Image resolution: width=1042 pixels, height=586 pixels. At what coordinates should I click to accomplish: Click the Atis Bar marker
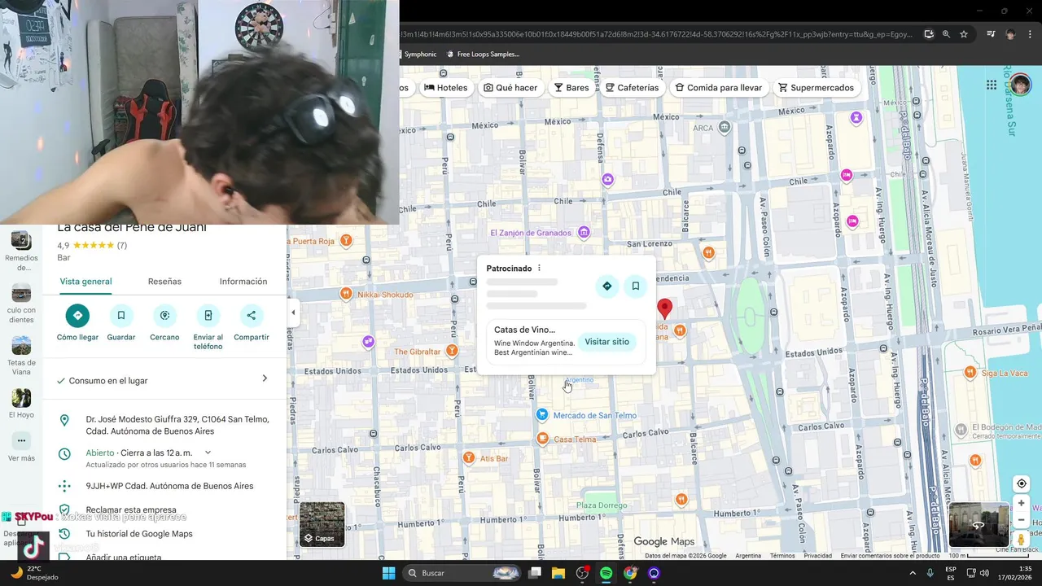click(x=469, y=458)
